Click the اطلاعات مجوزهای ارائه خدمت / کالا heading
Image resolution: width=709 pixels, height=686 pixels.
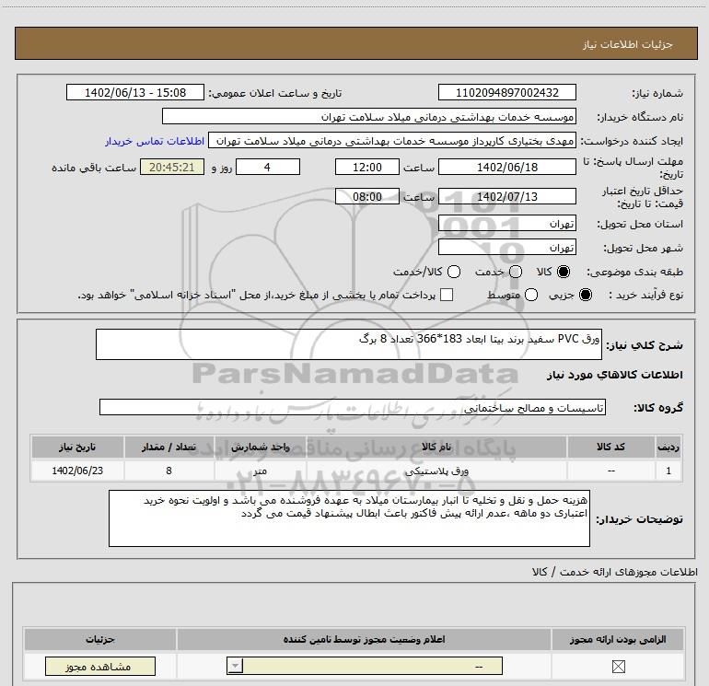click(x=614, y=572)
